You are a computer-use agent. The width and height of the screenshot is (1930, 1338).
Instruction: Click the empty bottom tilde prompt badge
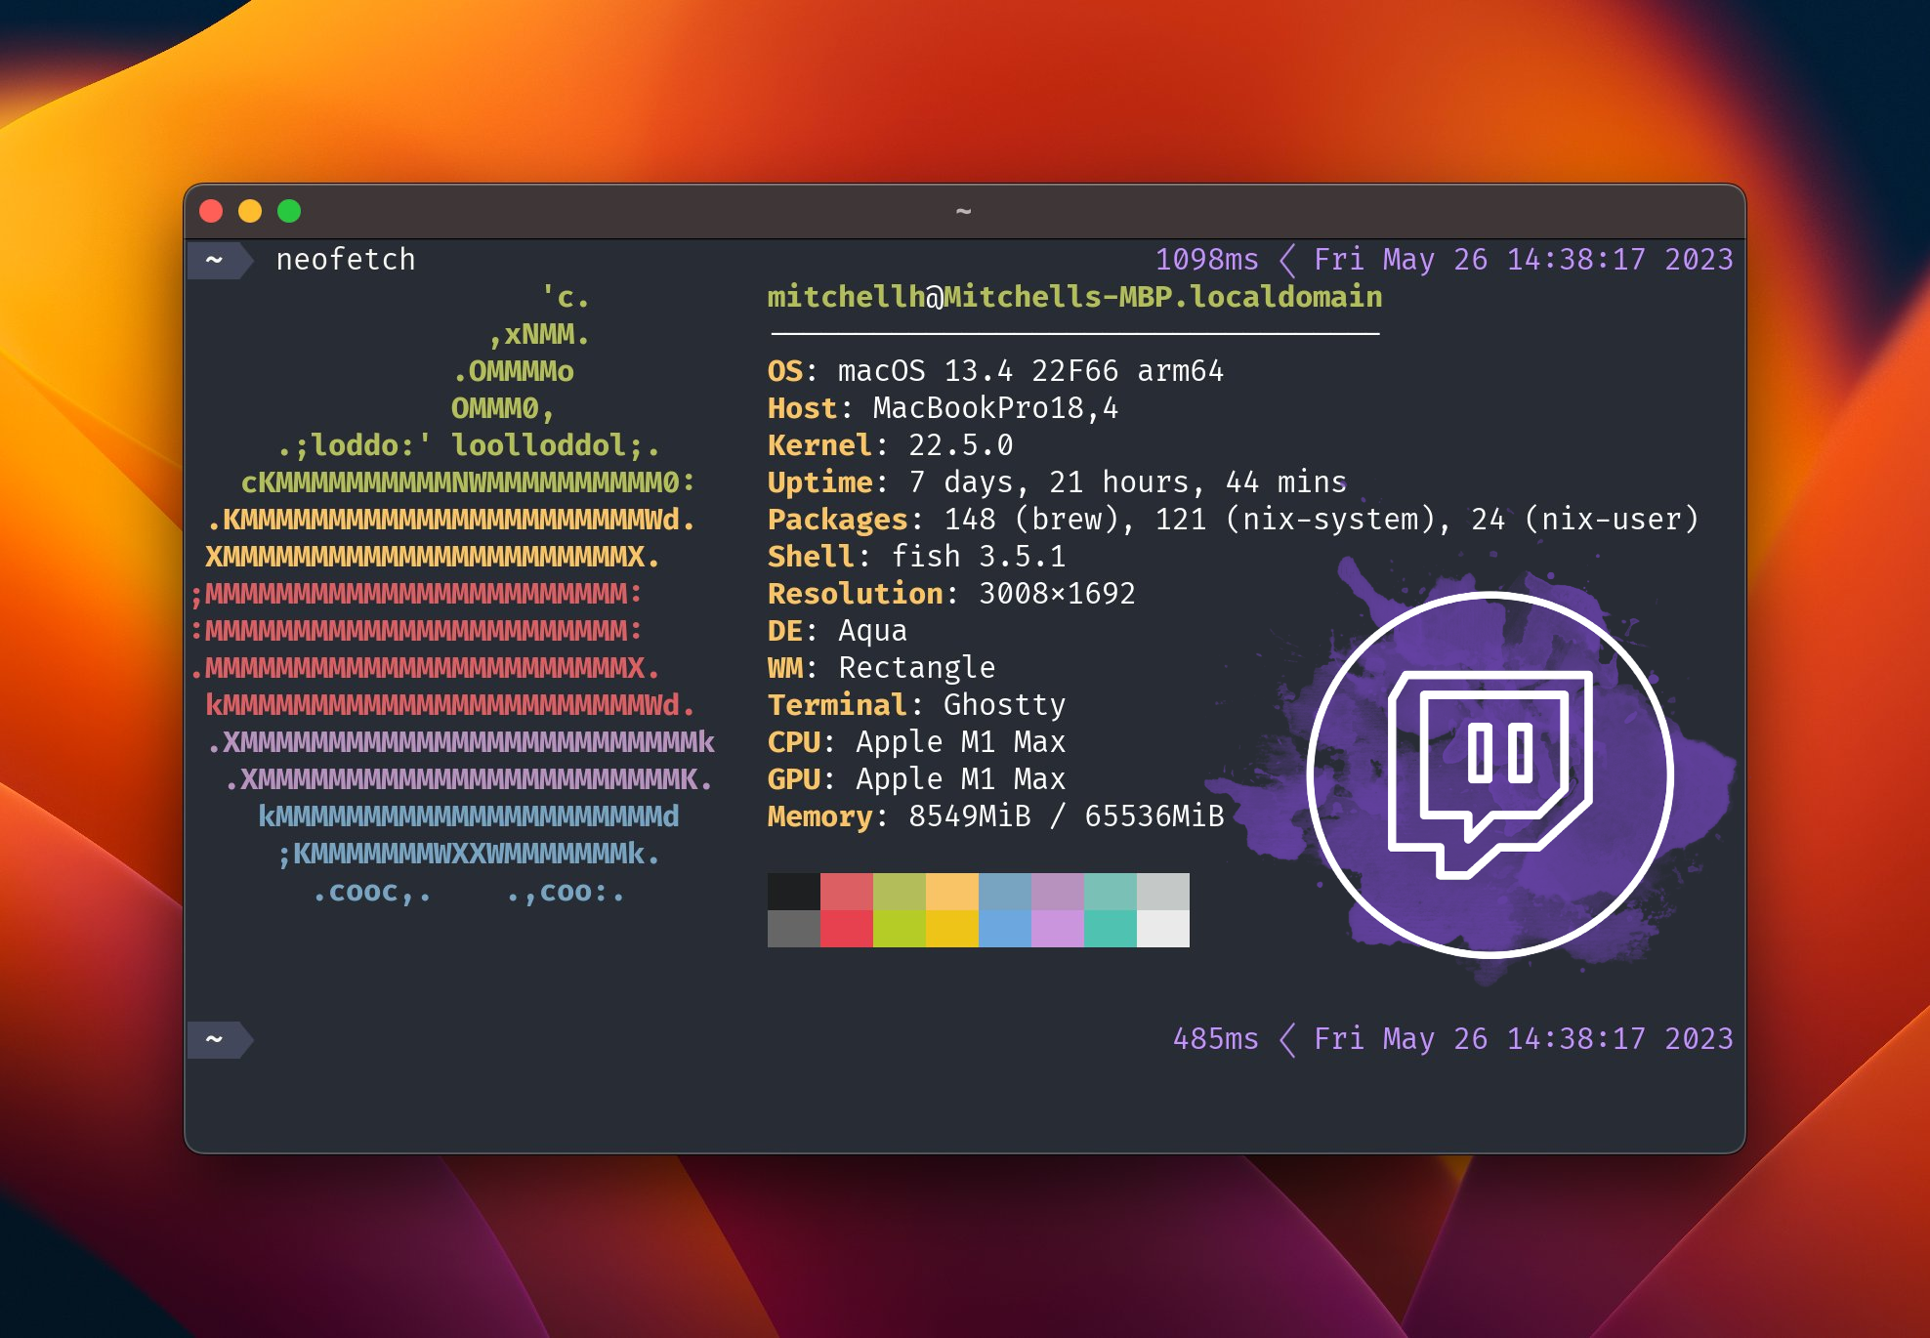[x=216, y=1039]
